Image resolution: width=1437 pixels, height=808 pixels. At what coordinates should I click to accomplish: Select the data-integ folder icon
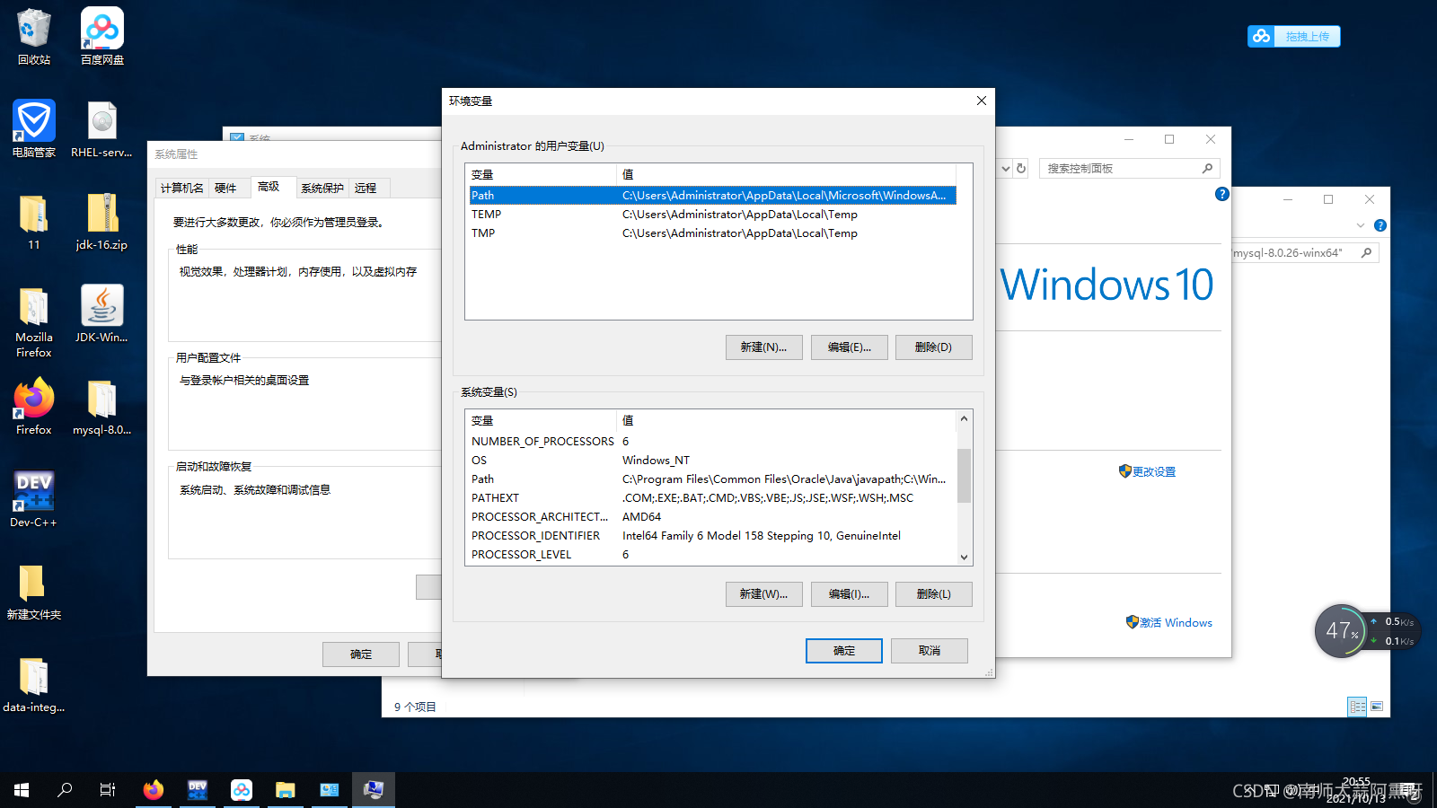[x=34, y=684]
